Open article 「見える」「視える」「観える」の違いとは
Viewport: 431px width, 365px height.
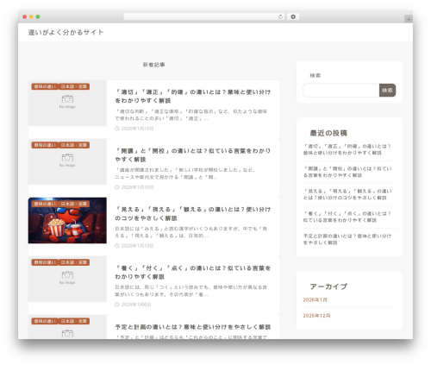pos(193,214)
